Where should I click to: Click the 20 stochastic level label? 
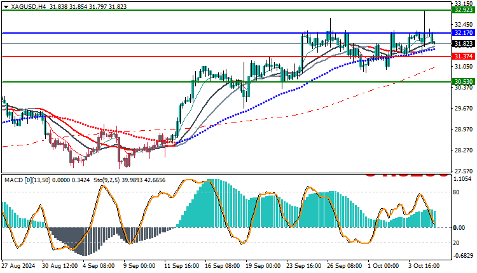[456, 243]
